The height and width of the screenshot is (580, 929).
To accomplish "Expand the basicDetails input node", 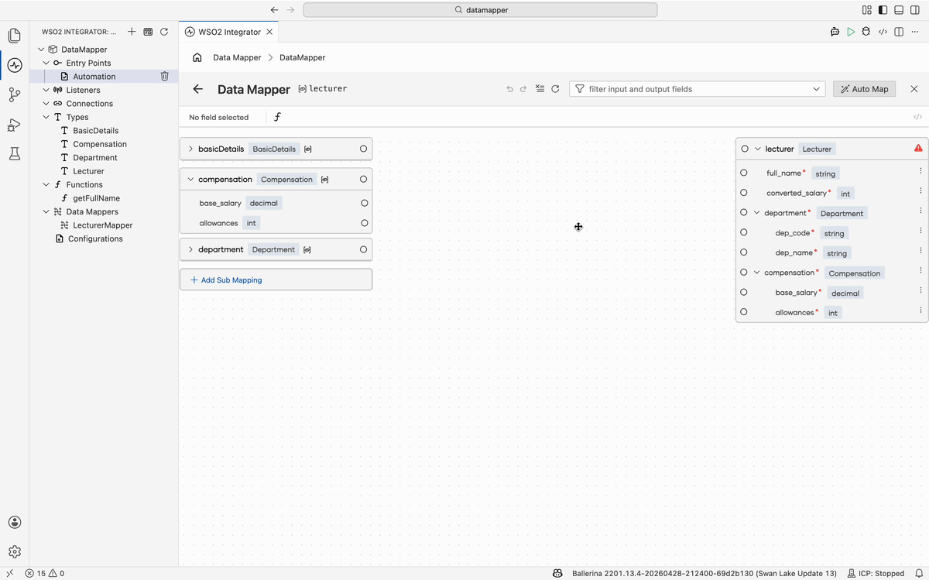I will [x=190, y=149].
